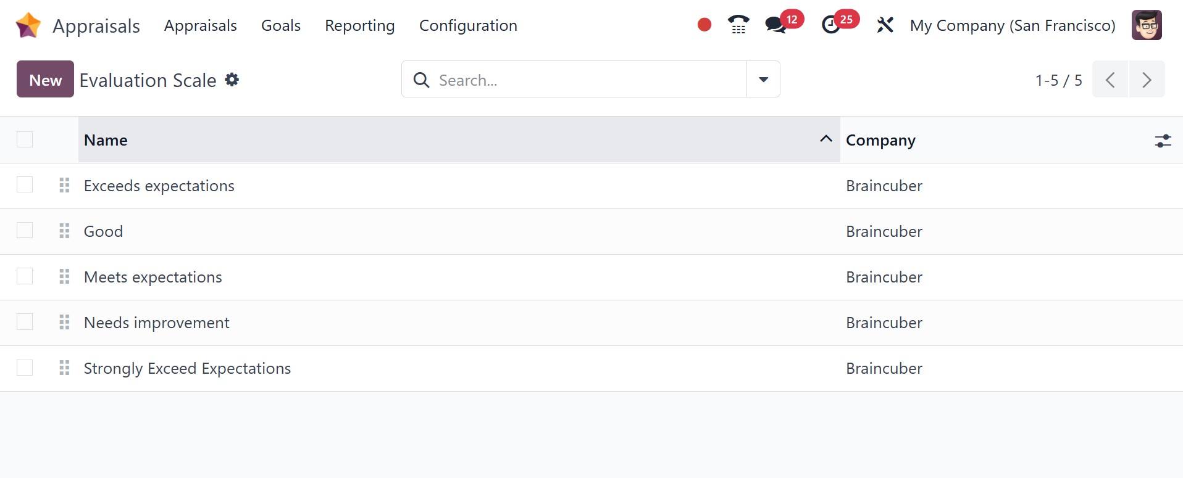Click the Appraisals star app logo
This screenshot has width=1183, height=478.
(x=28, y=25)
